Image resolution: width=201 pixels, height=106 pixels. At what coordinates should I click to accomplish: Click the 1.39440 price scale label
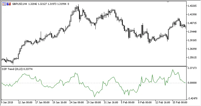192,32
